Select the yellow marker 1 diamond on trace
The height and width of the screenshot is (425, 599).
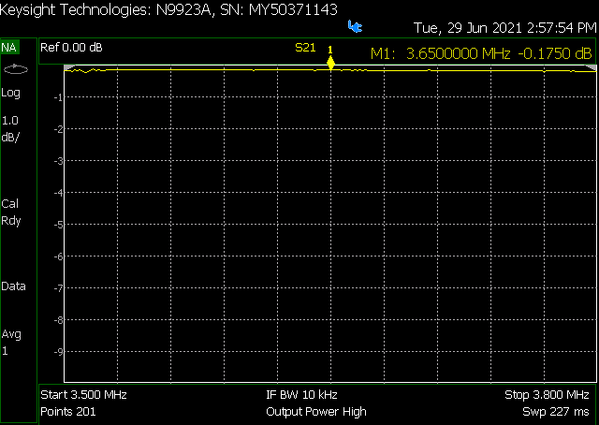330,63
